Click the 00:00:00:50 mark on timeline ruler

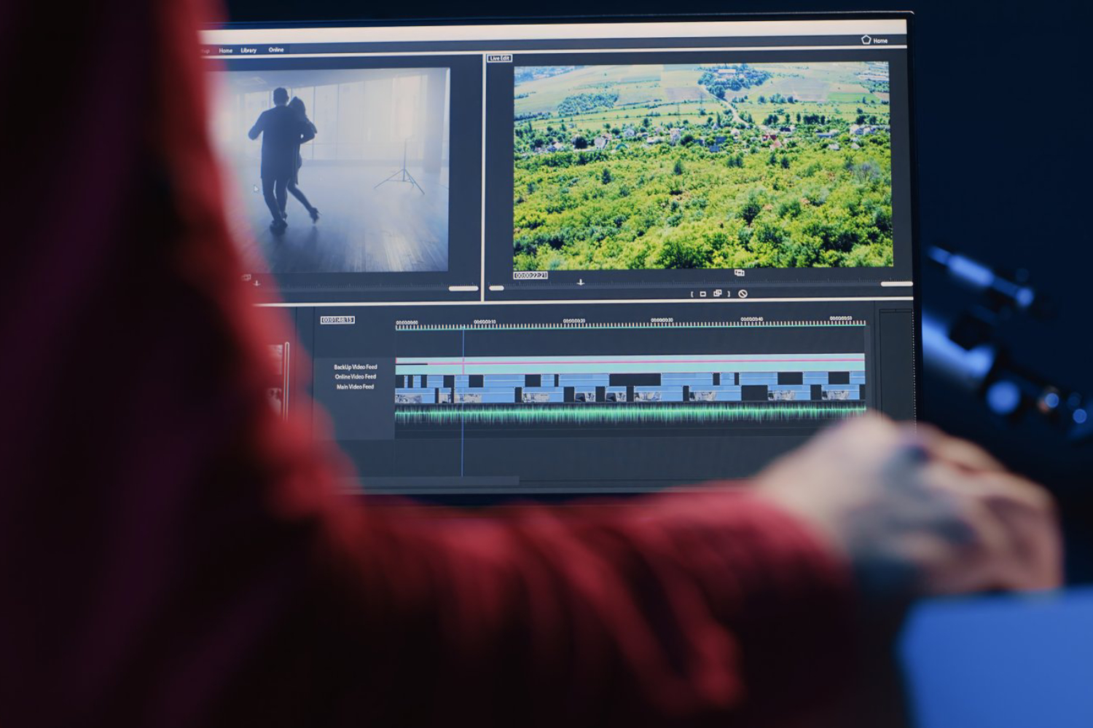pyautogui.click(x=841, y=319)
